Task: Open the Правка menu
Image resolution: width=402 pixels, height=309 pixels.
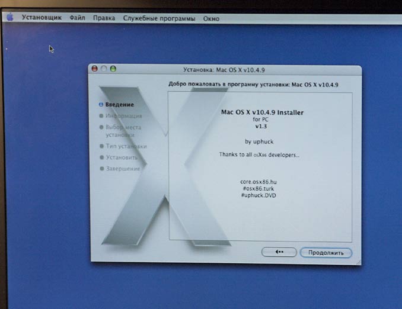Action: [x=104, y=18]
